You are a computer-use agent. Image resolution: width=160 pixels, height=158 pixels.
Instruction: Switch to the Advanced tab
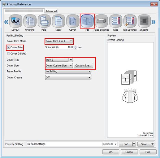pos(51,11)
